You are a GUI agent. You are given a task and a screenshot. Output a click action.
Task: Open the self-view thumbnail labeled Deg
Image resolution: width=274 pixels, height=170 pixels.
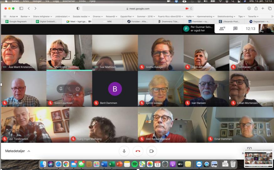click(x=266, y=28)
